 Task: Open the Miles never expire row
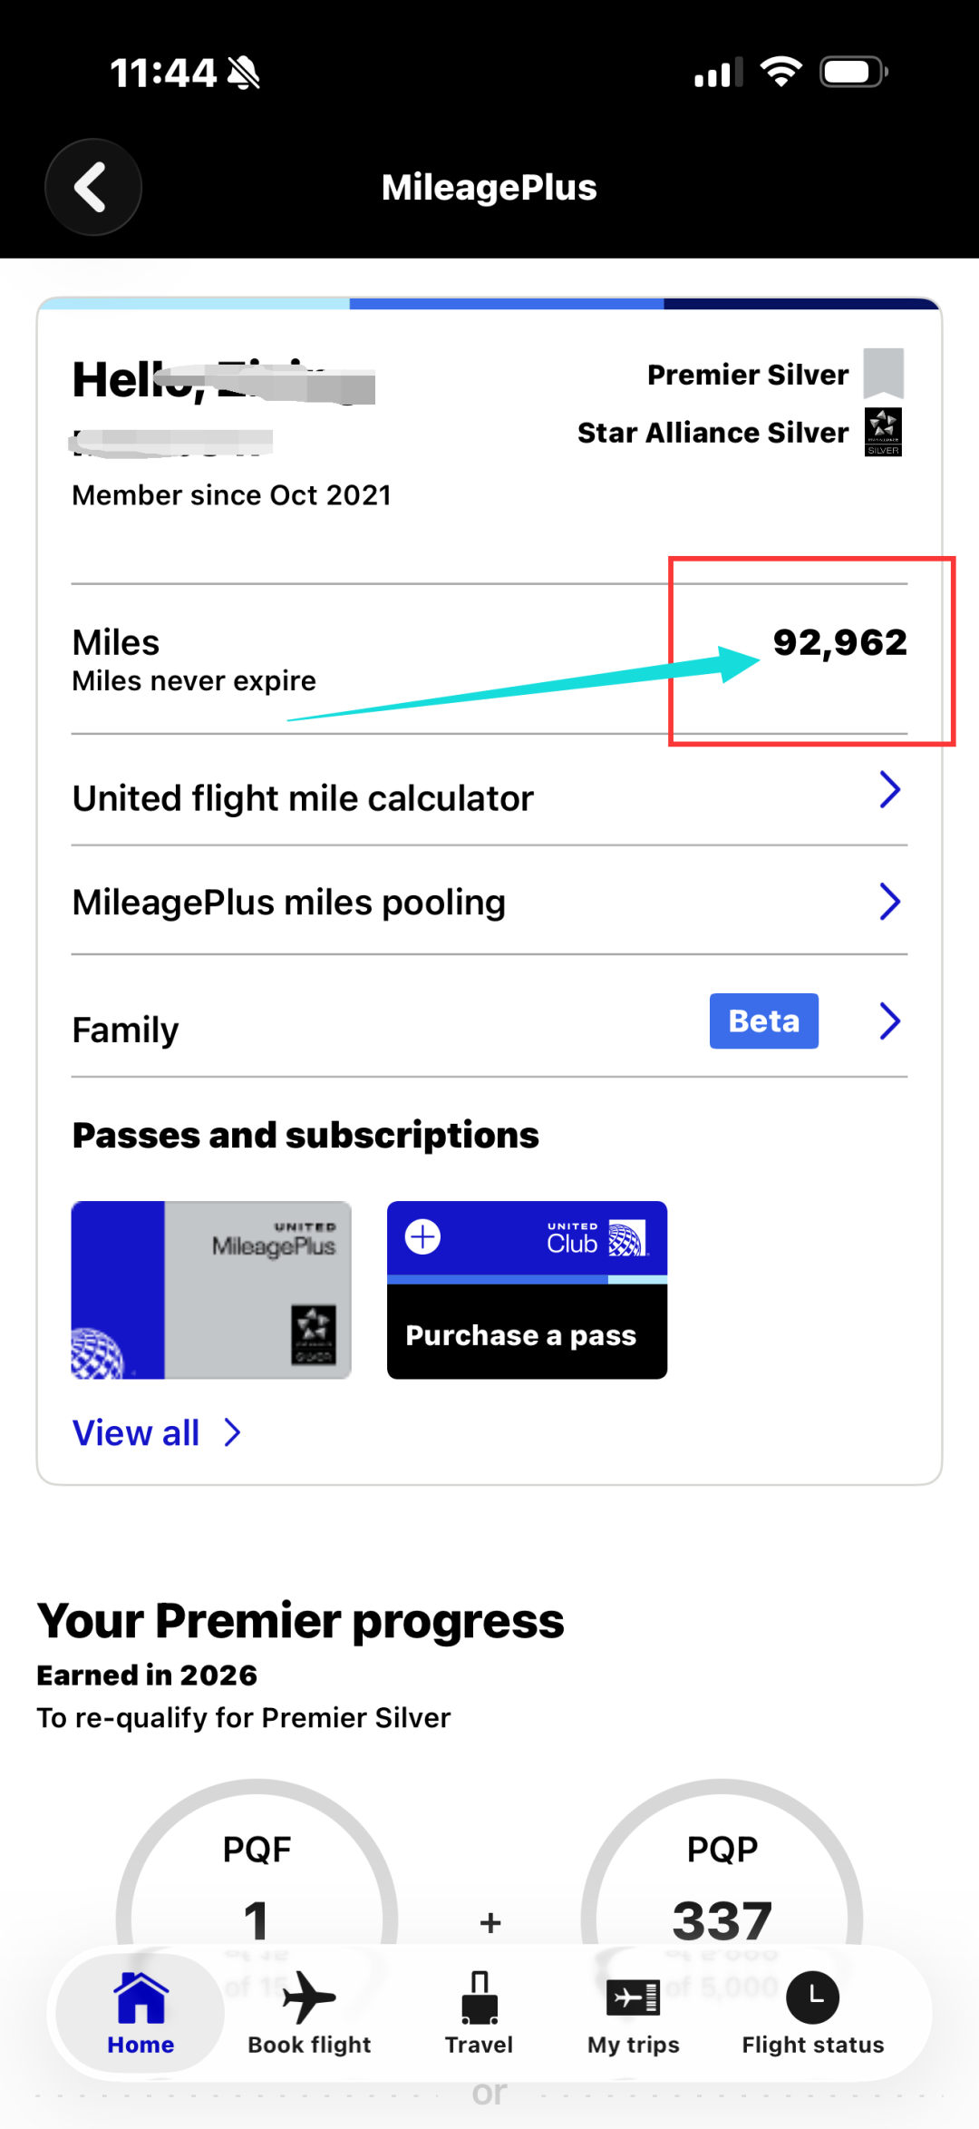[x=489, y=659]
